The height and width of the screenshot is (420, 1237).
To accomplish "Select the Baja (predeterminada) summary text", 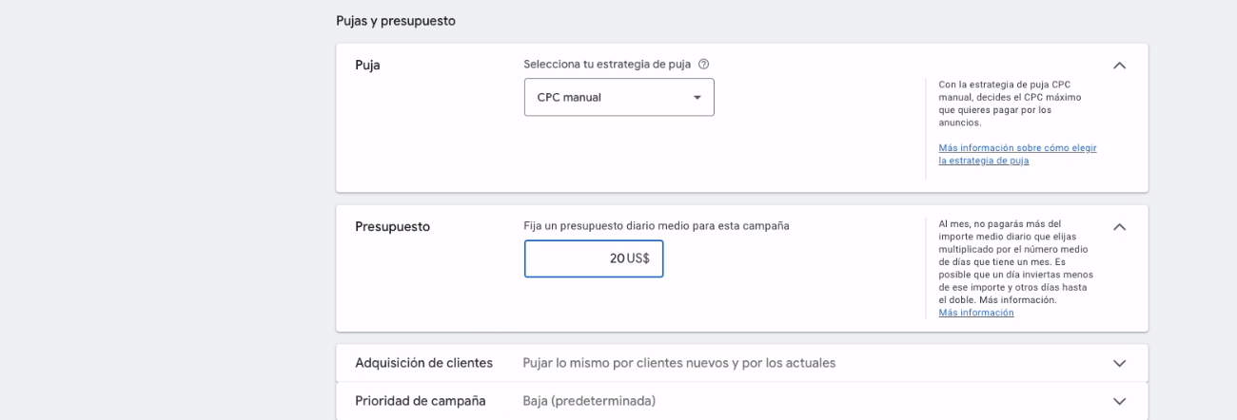I will (589, 401).
